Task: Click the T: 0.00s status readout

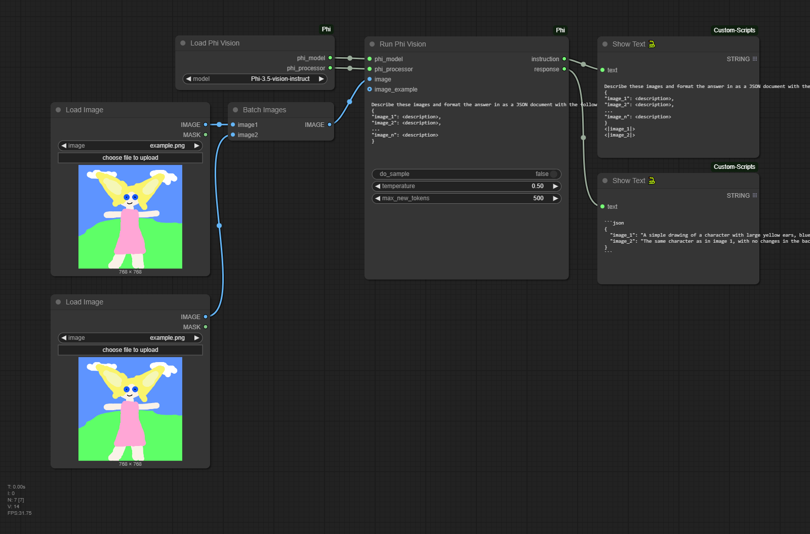Action: click(16, 486)
